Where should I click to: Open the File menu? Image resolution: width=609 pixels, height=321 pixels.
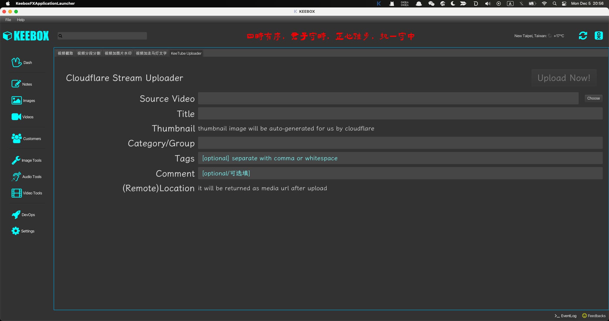[x=8, y=20]
